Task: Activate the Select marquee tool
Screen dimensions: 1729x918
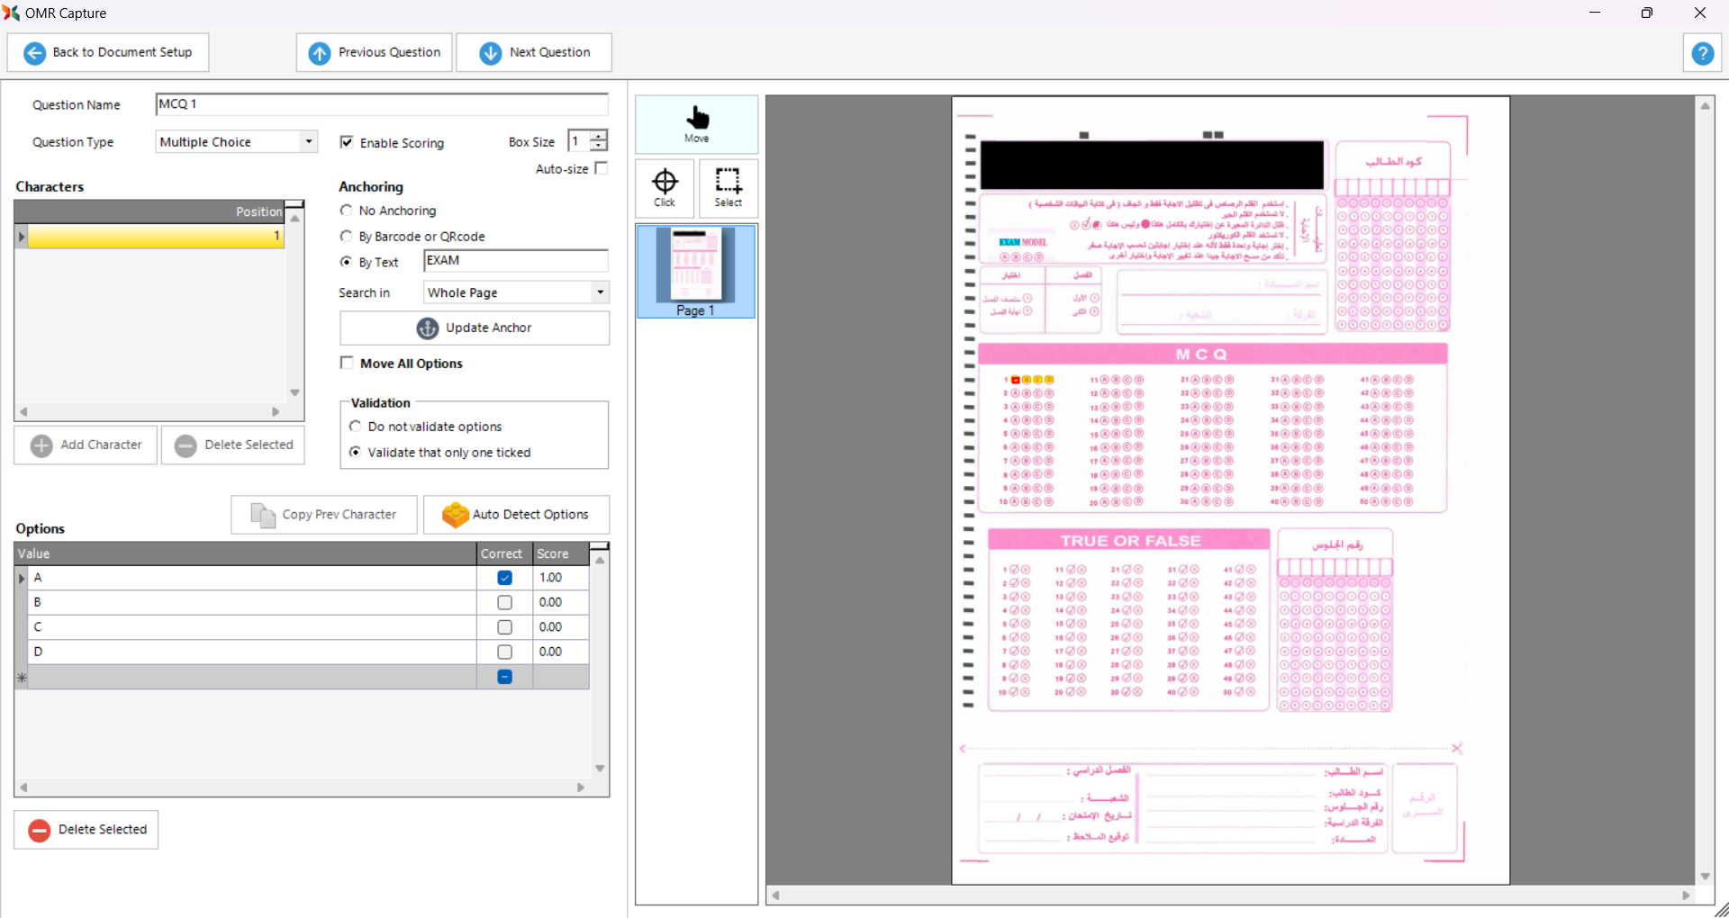Action: pyautogui.click(x=728, y=188)
